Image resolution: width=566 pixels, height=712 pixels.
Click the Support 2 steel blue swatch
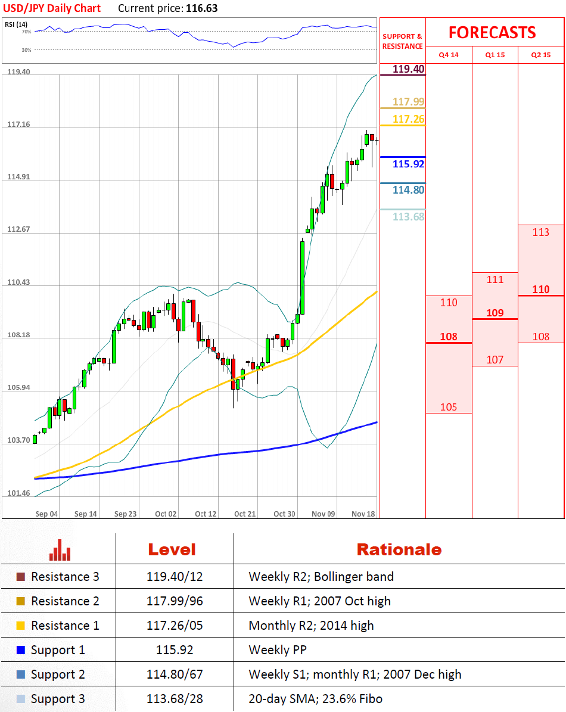(20, 674)
